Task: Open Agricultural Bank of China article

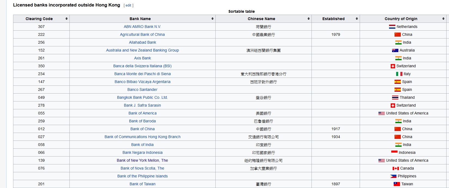Action: pyautogui.click(x=142, y=34)
